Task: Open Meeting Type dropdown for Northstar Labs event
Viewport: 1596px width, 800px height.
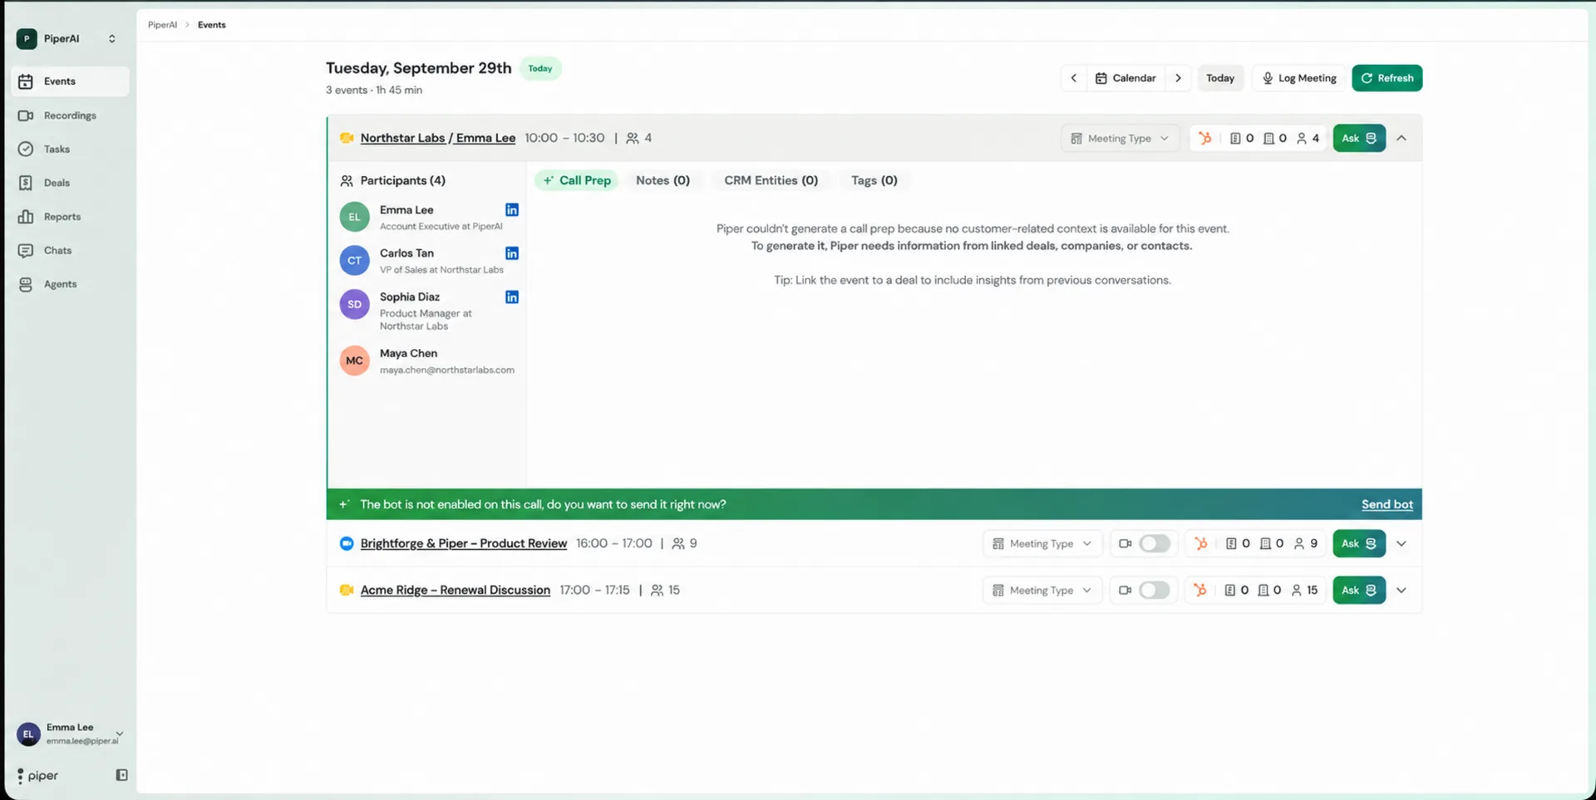Action: click(1120, 138)
